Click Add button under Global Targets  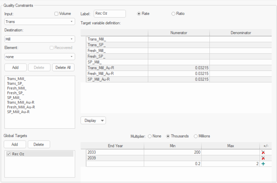15,144
